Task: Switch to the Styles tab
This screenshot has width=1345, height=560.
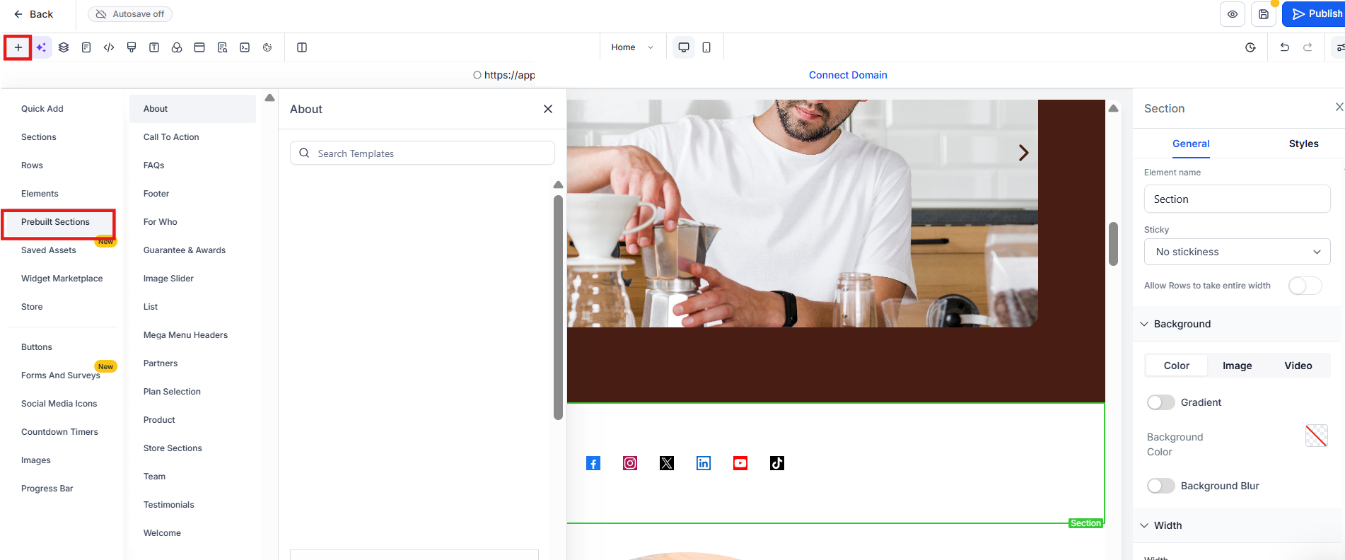Action: coord(1303,144)
